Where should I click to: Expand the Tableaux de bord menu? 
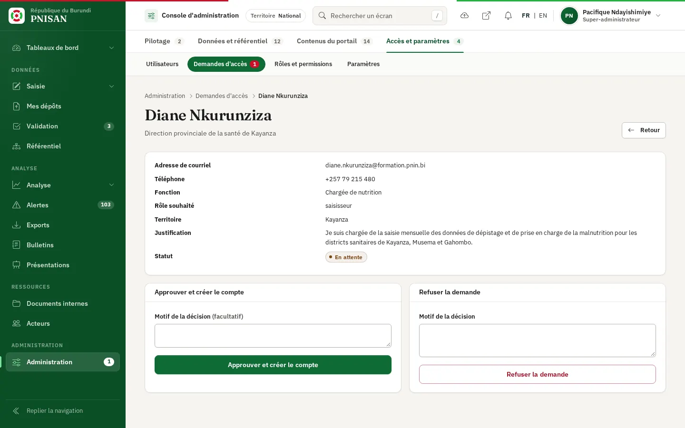(63, 48)
